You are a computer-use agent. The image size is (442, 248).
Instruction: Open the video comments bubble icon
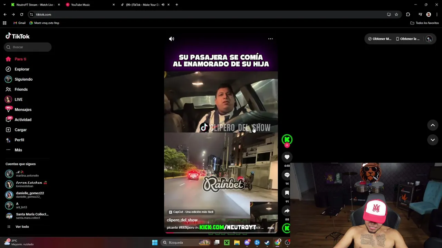click(287, 175)
